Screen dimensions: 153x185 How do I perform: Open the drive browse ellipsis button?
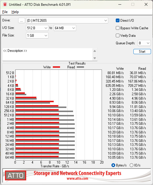click(x=22, y=21)
